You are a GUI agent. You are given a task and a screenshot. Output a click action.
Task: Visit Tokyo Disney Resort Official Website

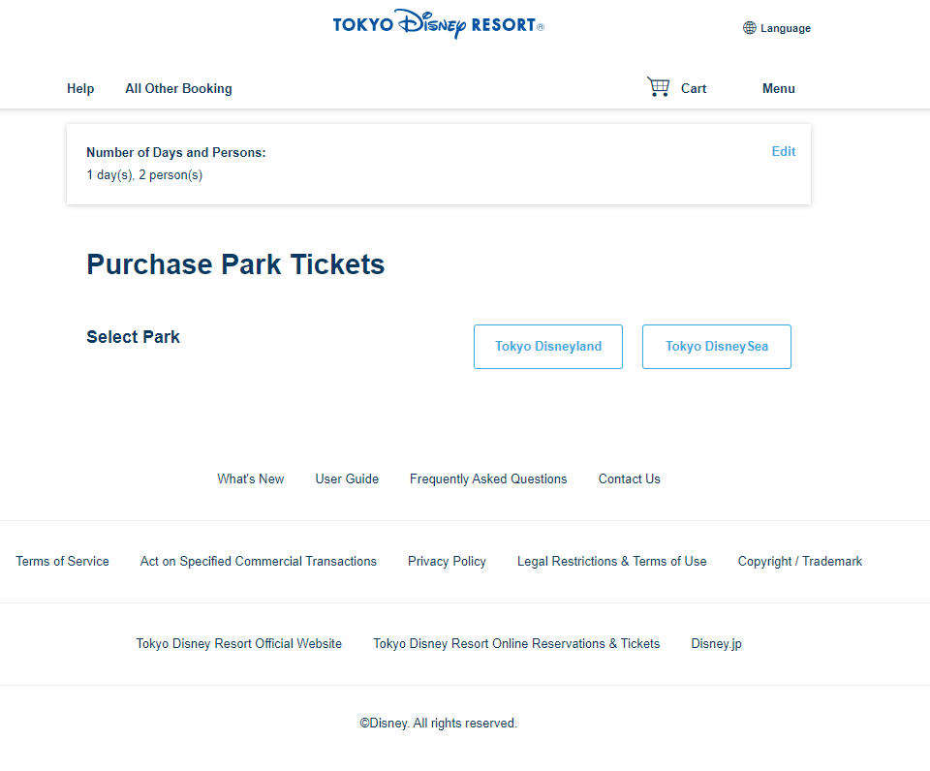[x=239, y=643]
